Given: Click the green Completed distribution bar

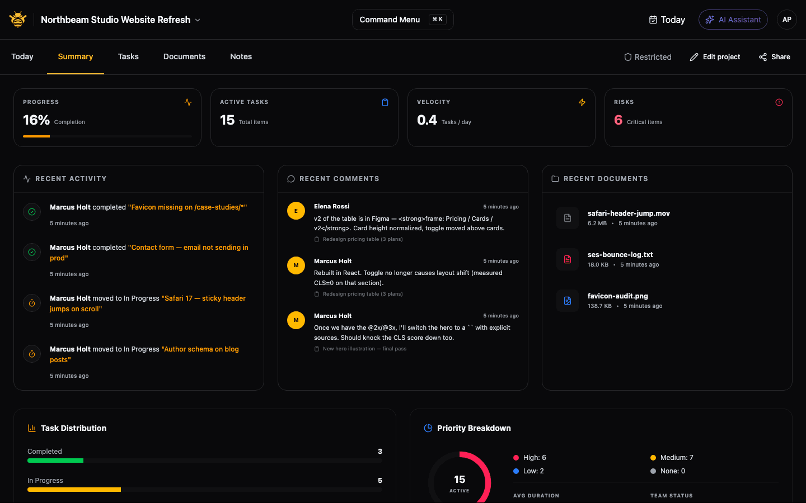Looking at the screenshot, I should coord(55,461).
